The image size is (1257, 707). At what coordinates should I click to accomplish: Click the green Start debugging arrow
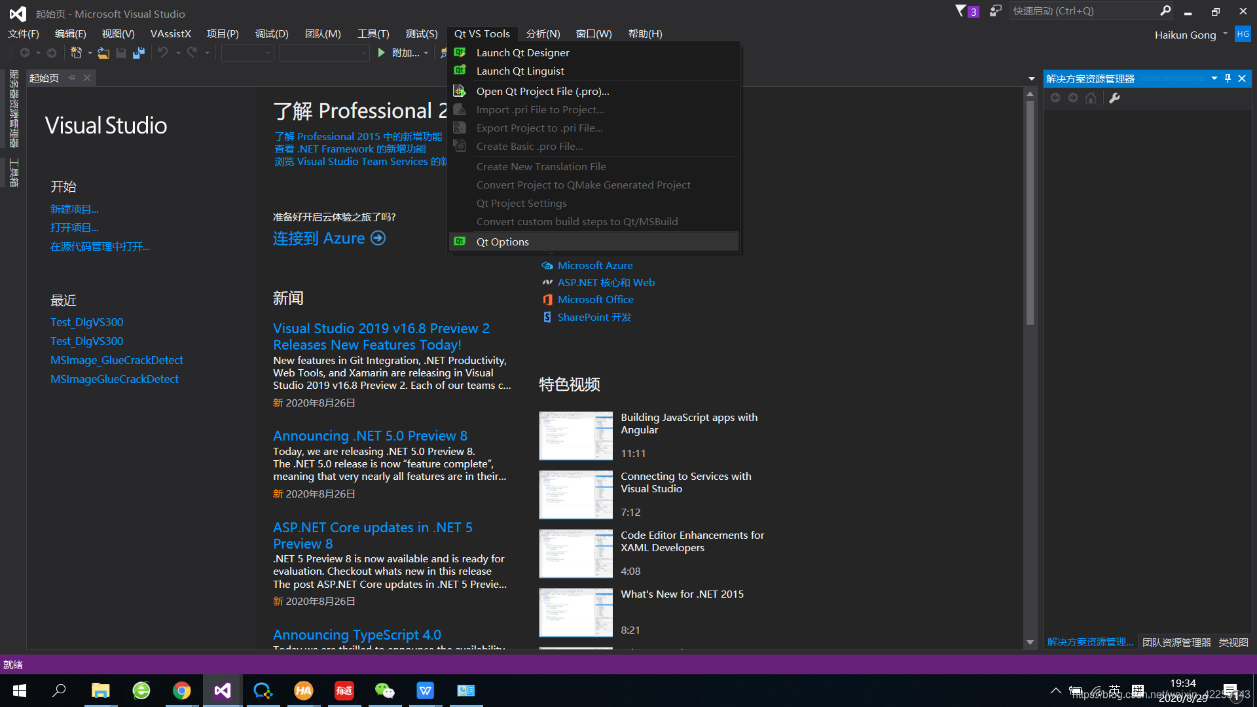tap(382, 53)
